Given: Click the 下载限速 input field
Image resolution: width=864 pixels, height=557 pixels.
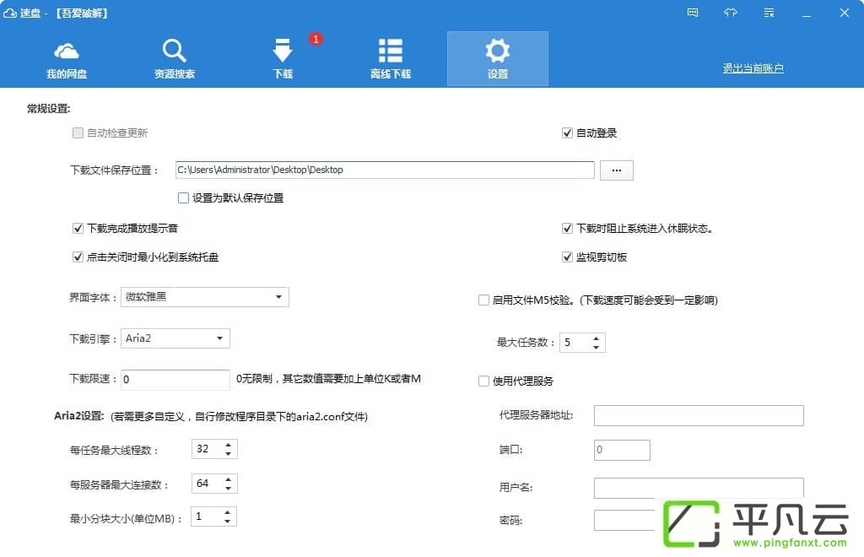Looking at the screenshot, I should point(175,380).
